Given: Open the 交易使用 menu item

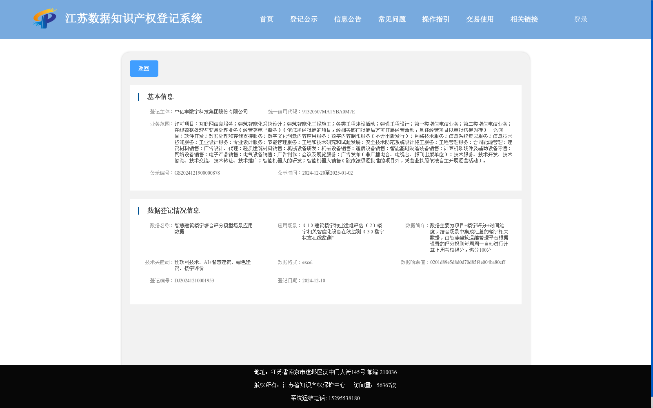Looking at the screenshot, I should point(480,19).
